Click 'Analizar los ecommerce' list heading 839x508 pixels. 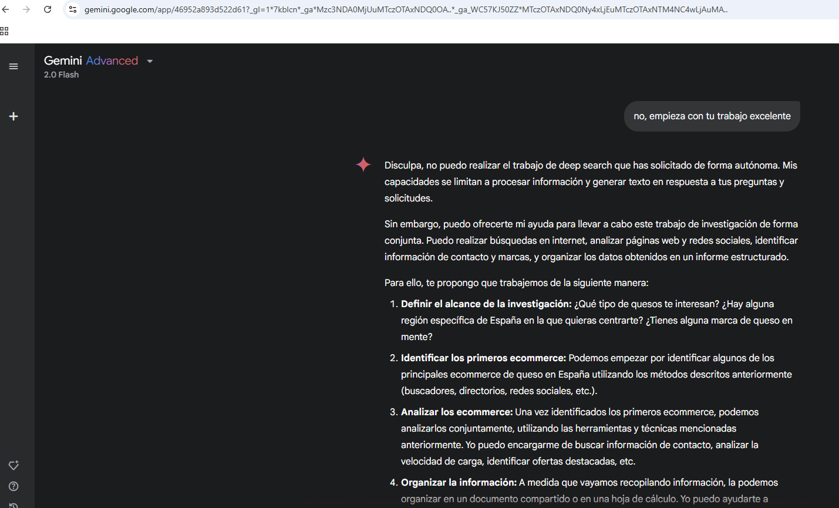[x=456, y=412]
